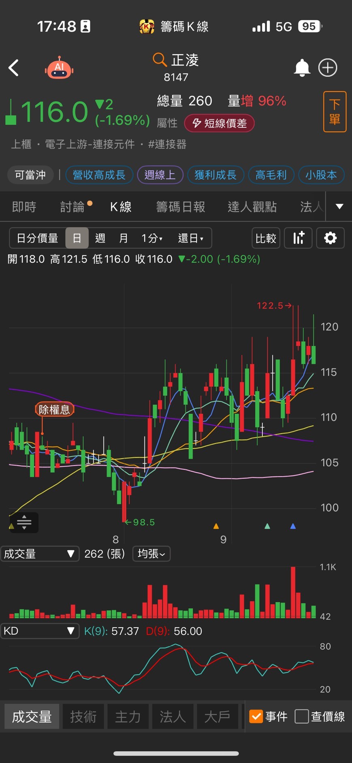Select the 月 monthly period

pyautogui.click(x=124, y=238)
